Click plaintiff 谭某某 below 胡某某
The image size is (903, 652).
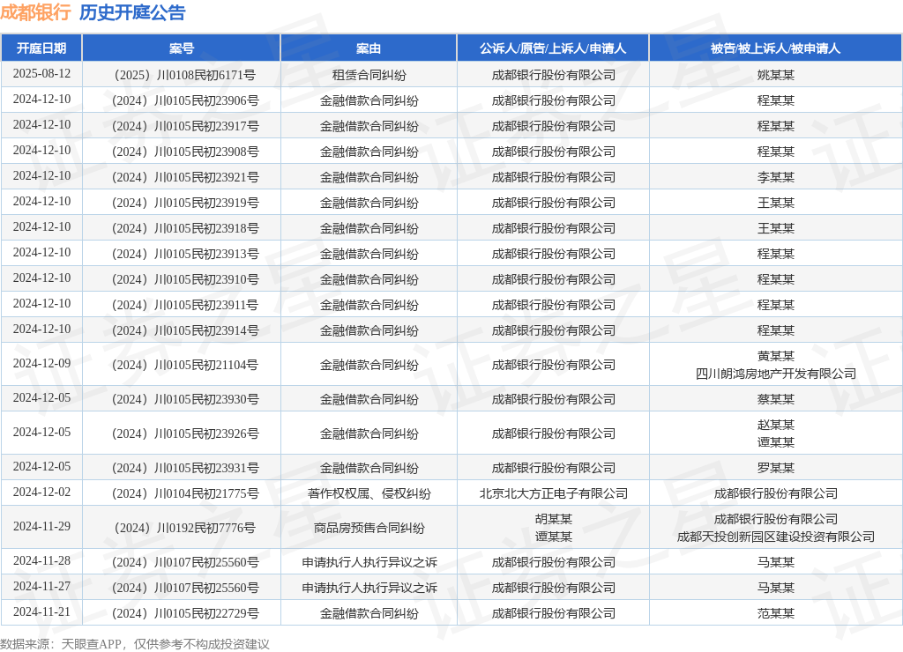553,537
